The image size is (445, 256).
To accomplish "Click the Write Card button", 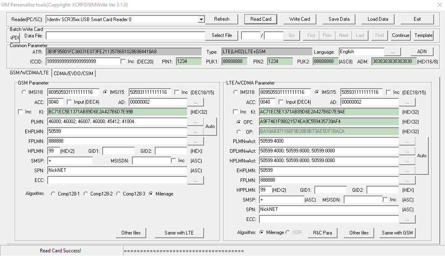I will tap(300, 19).
